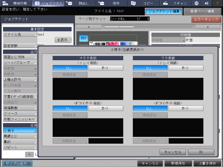This screenshot has width=223, height=167.
Task: Select あり for オモテ表紙 post inserter paper
Action: coord(106,108)
